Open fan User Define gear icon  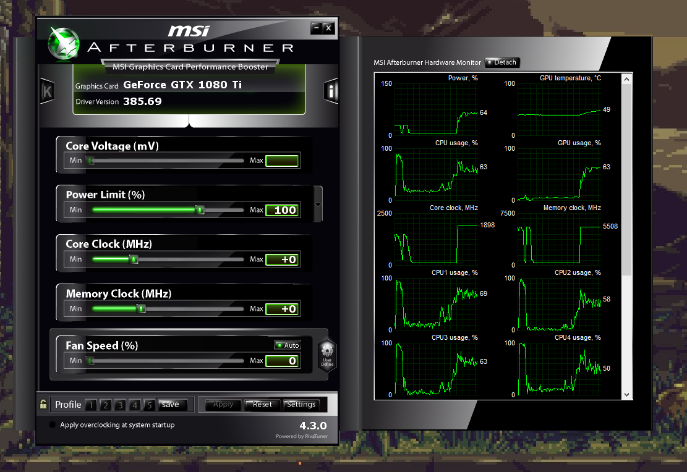pyautogui.click(x=327, y=355)
